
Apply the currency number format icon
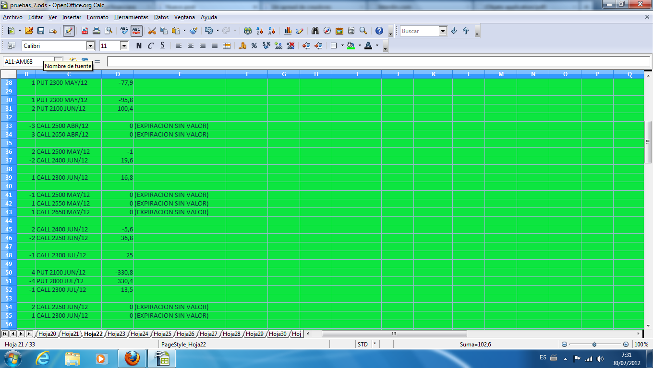point(242,46)
